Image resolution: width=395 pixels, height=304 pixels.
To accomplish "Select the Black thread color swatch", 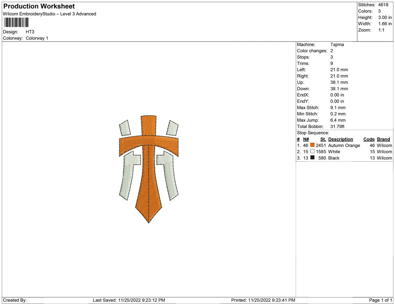I will 312,158.
